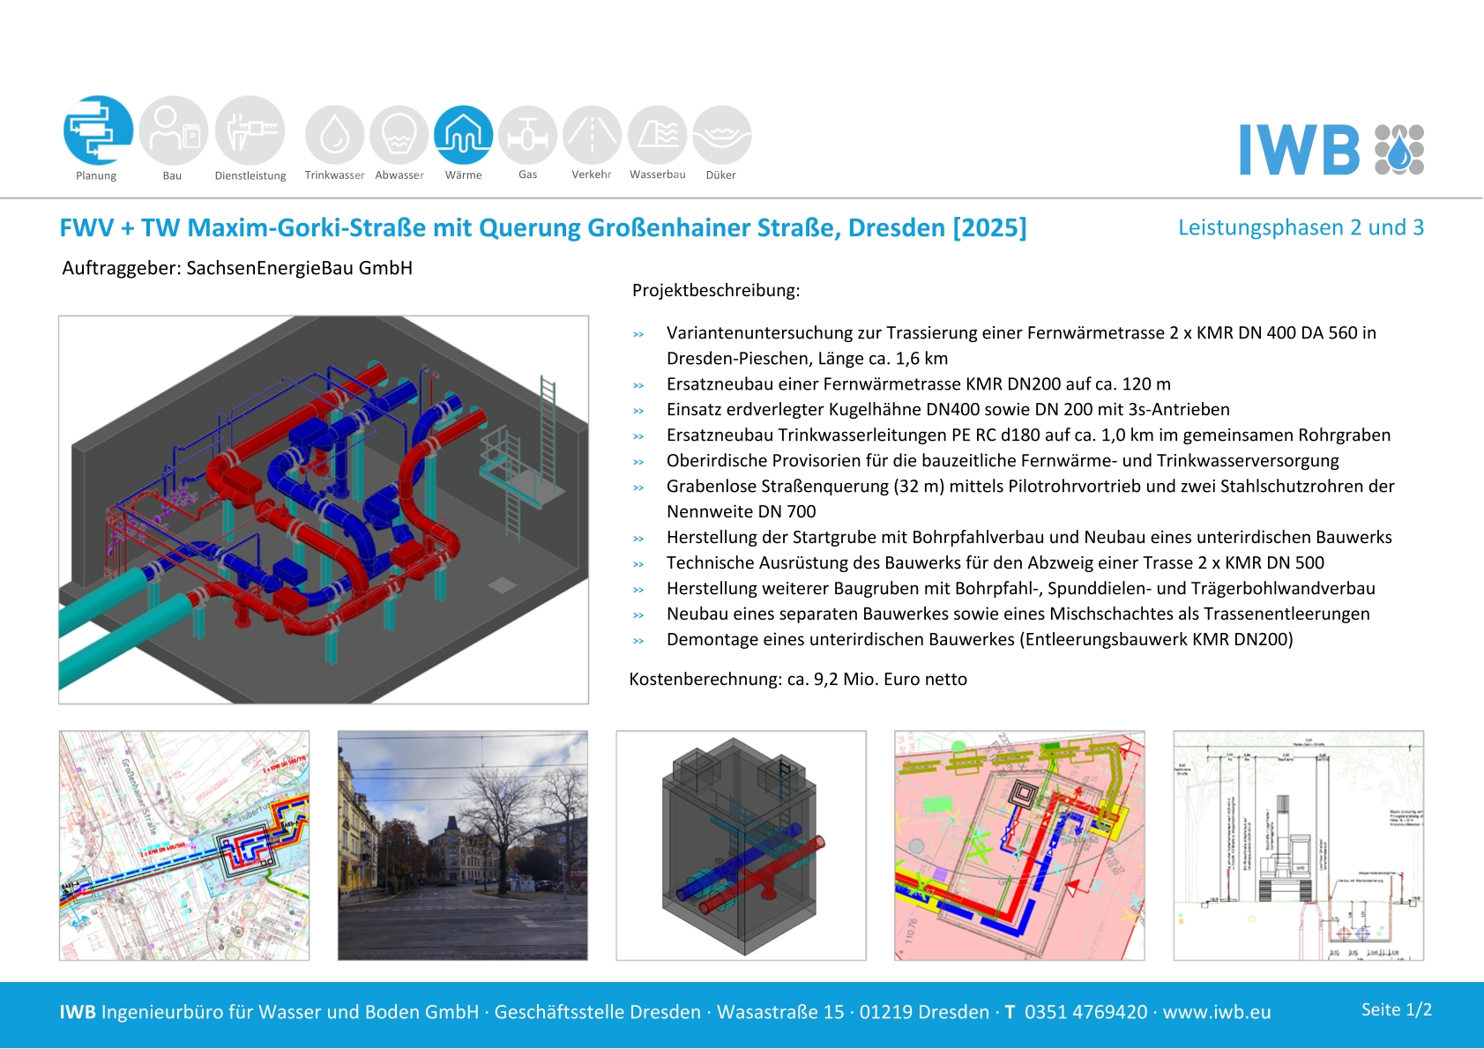
Task: Click the Dienstleistung caliper icon
Action: [x=250, y=130]
